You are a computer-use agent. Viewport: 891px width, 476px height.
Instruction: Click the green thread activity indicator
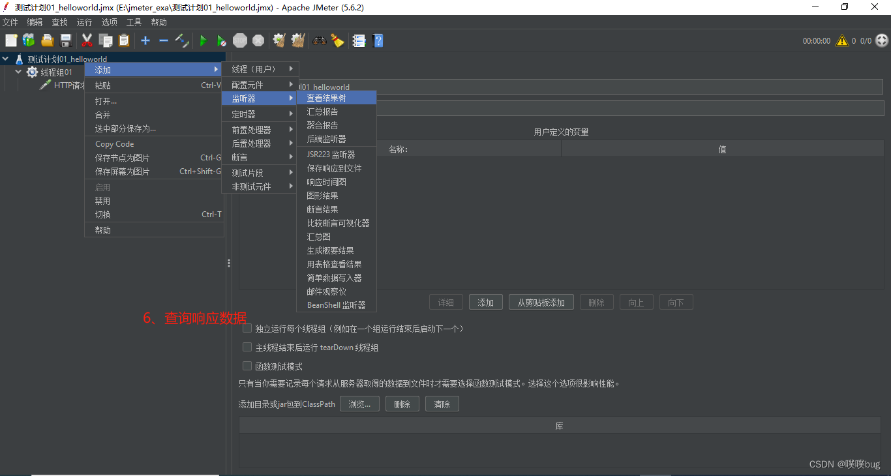pyautogui.click(x=883, y=40)
